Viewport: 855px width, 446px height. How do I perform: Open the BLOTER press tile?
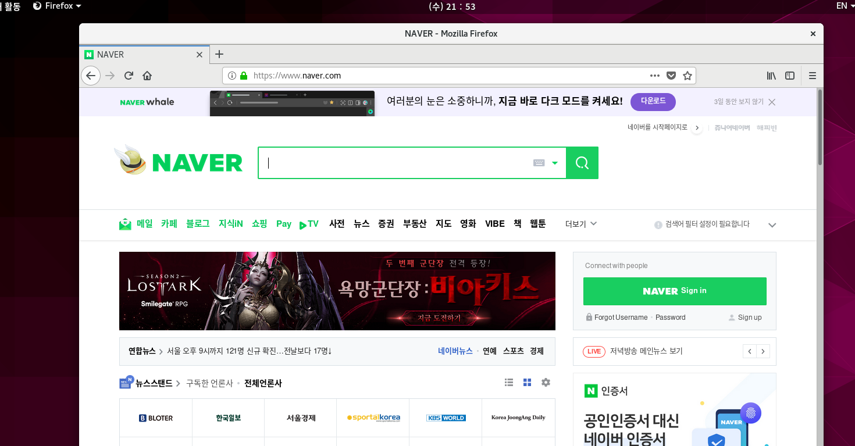156,418
